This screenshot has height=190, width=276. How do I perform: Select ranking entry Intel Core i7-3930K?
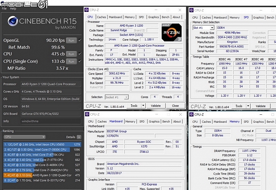tap(42, 149)
